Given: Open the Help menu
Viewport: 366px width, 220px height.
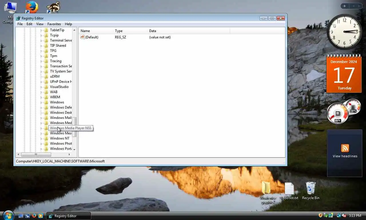Looking at the screenshot, I should pyautogui.click(x=68, y=24).
